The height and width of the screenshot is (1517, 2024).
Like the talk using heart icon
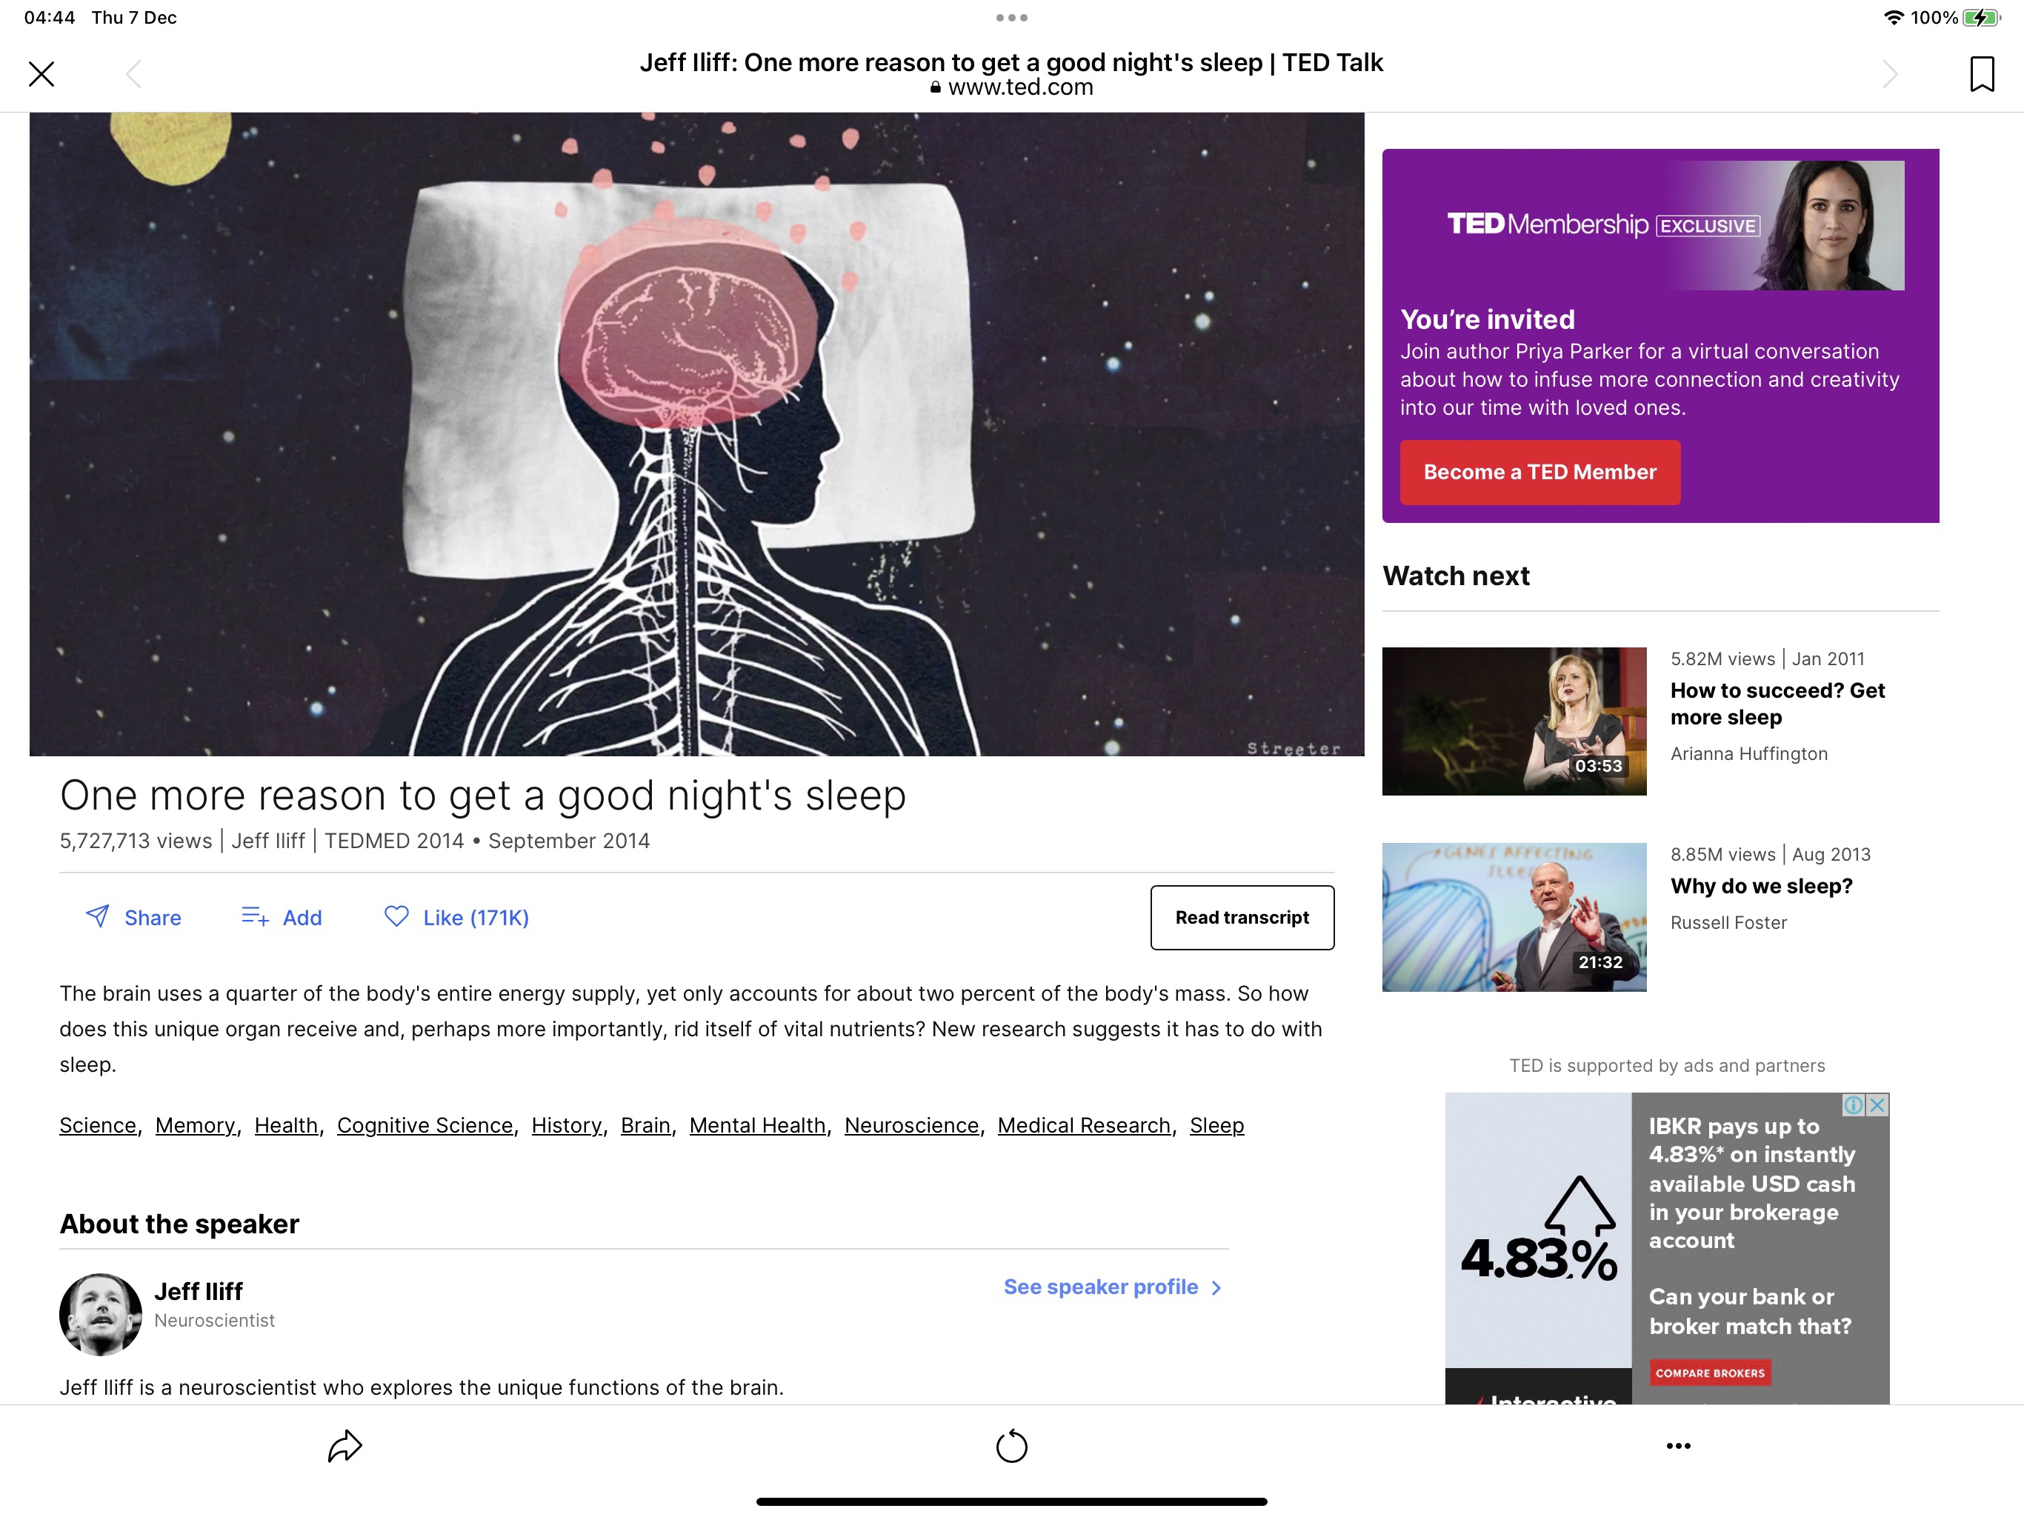[396, 916]
